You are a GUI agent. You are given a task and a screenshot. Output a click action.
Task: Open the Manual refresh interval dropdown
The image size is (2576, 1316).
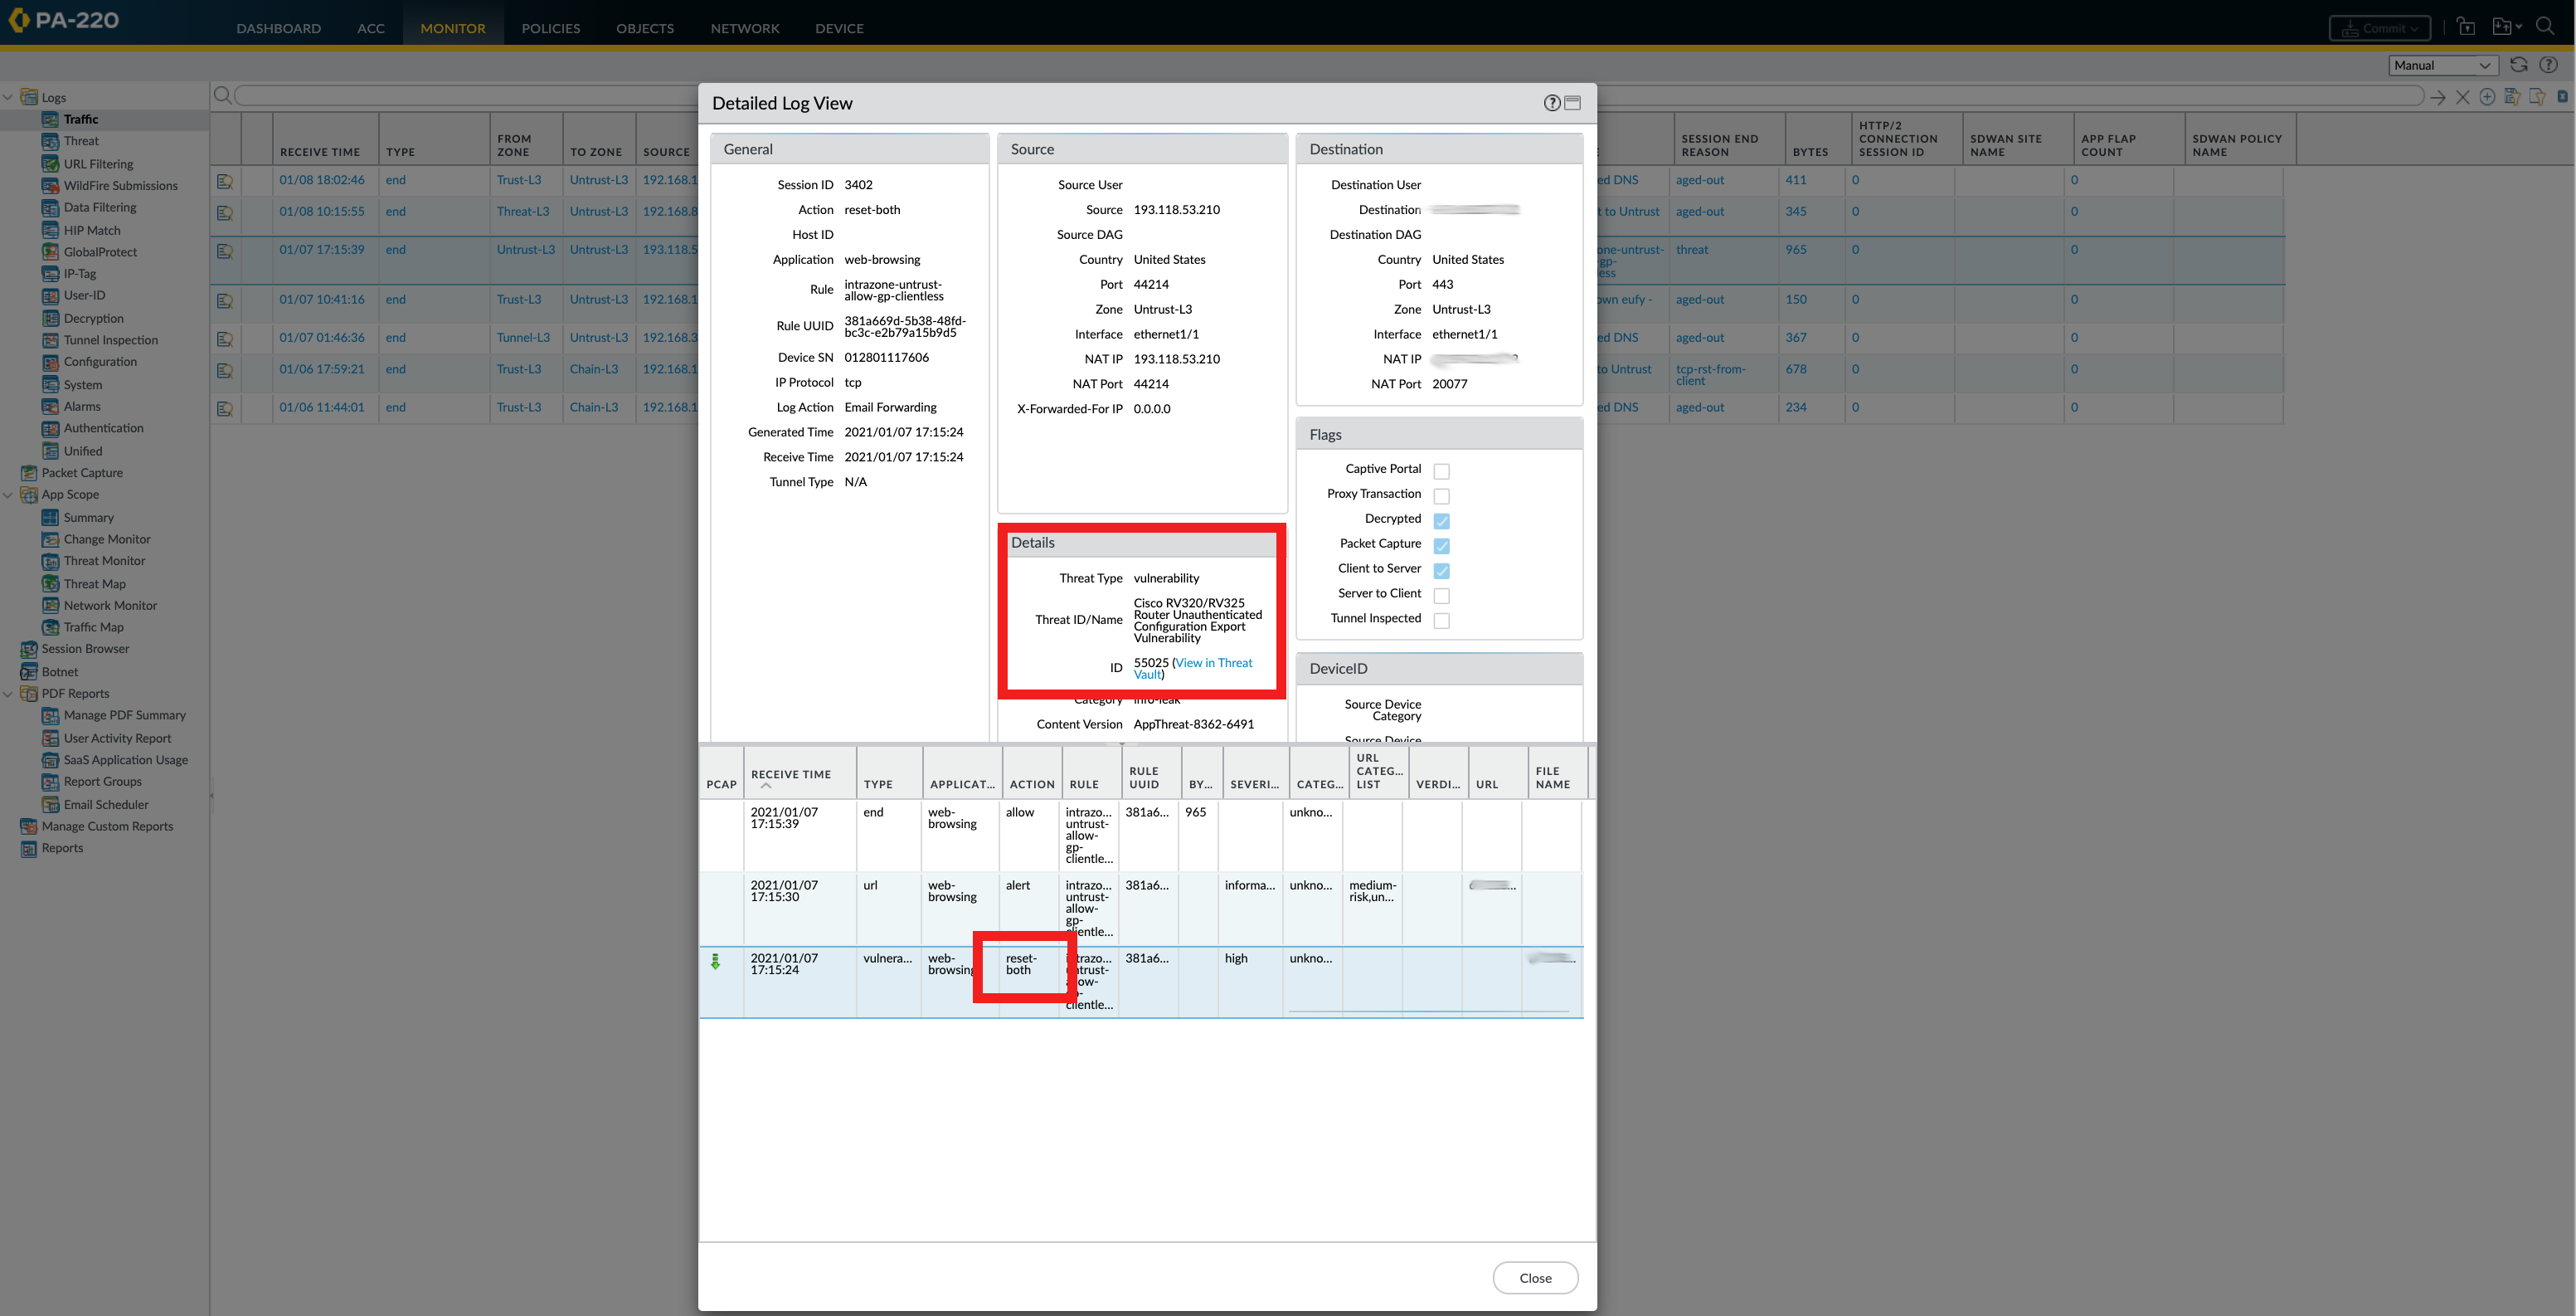pyautogui.click(x=2443, y=65)
